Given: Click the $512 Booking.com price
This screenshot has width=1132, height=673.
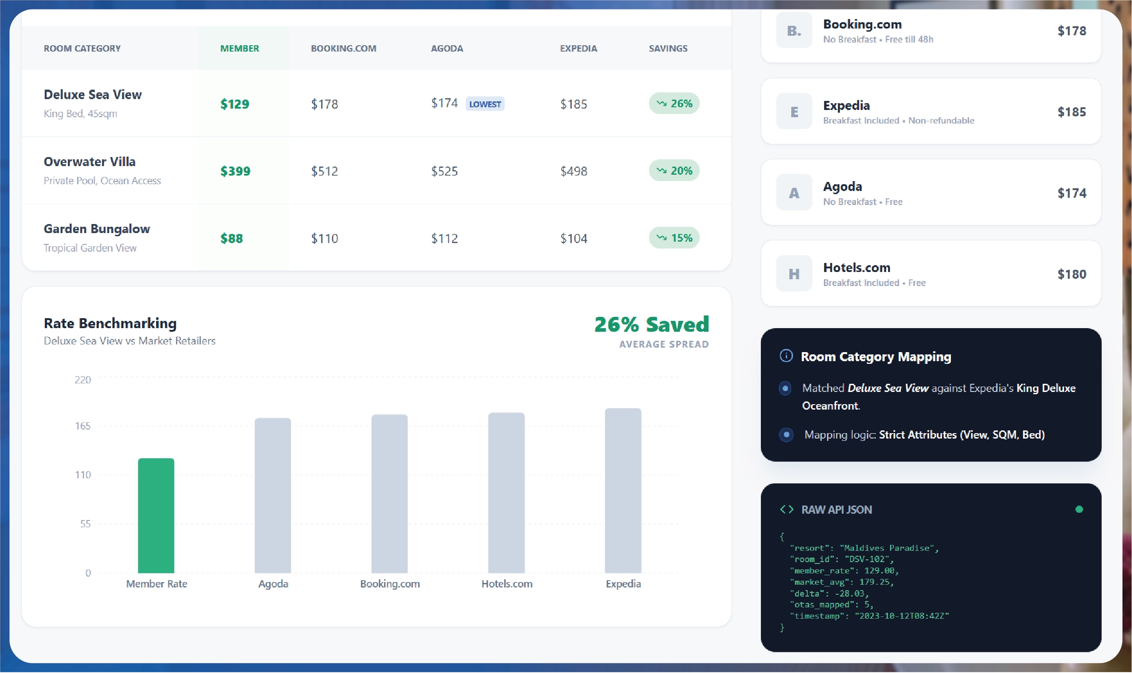Looking at the screenshot, I should pos(324,172).
